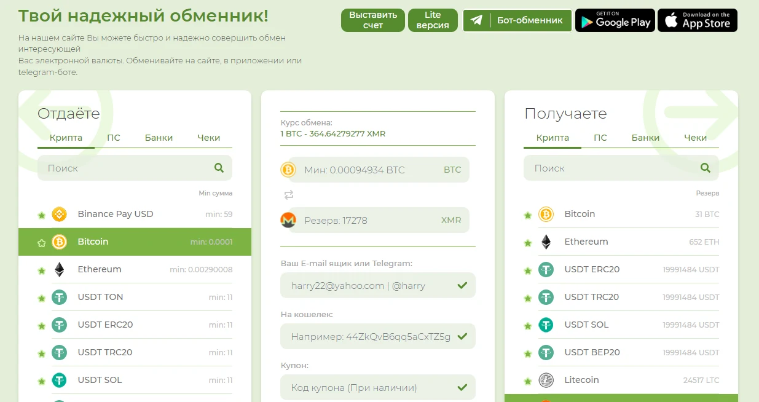759x402 pixels.
Task: Select USDT TRC20 row in Получаете list
Action: tap(621, 297)
